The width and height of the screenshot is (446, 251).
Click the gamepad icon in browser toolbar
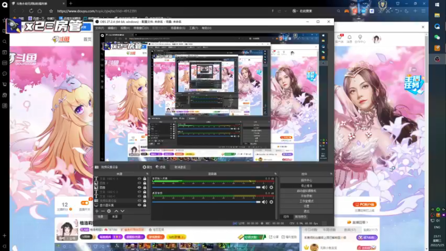[x=346, y=11]
